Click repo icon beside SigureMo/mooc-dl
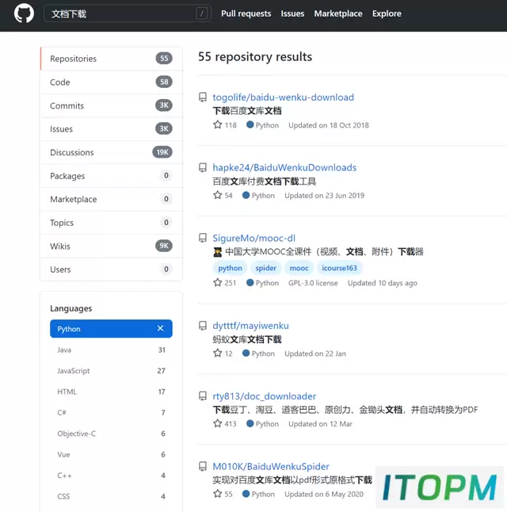Screen dimensions: 507x512 click(x=203, y=238)
